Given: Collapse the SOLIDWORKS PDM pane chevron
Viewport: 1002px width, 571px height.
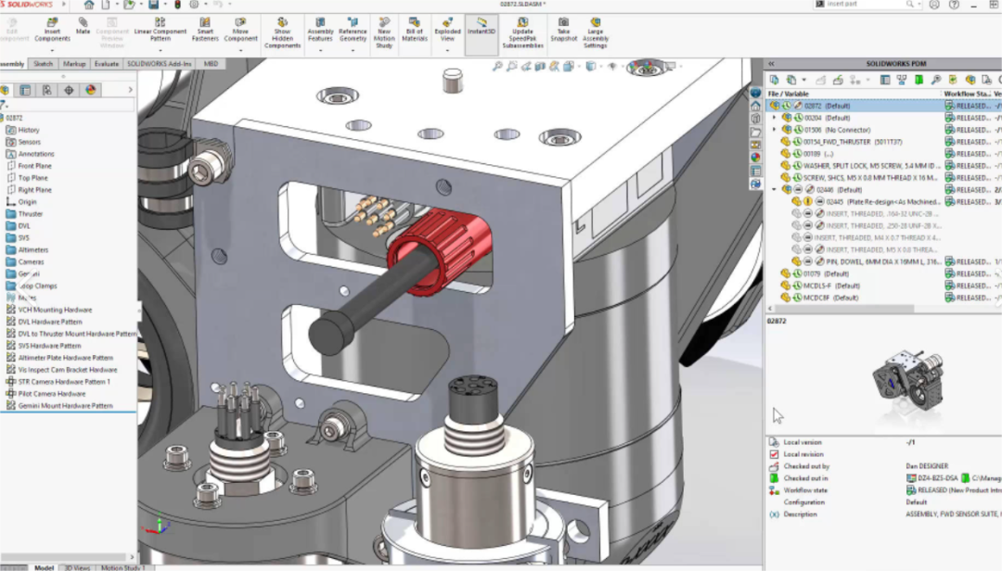Looking at the screenshot, I should click(x=771, y=64).
